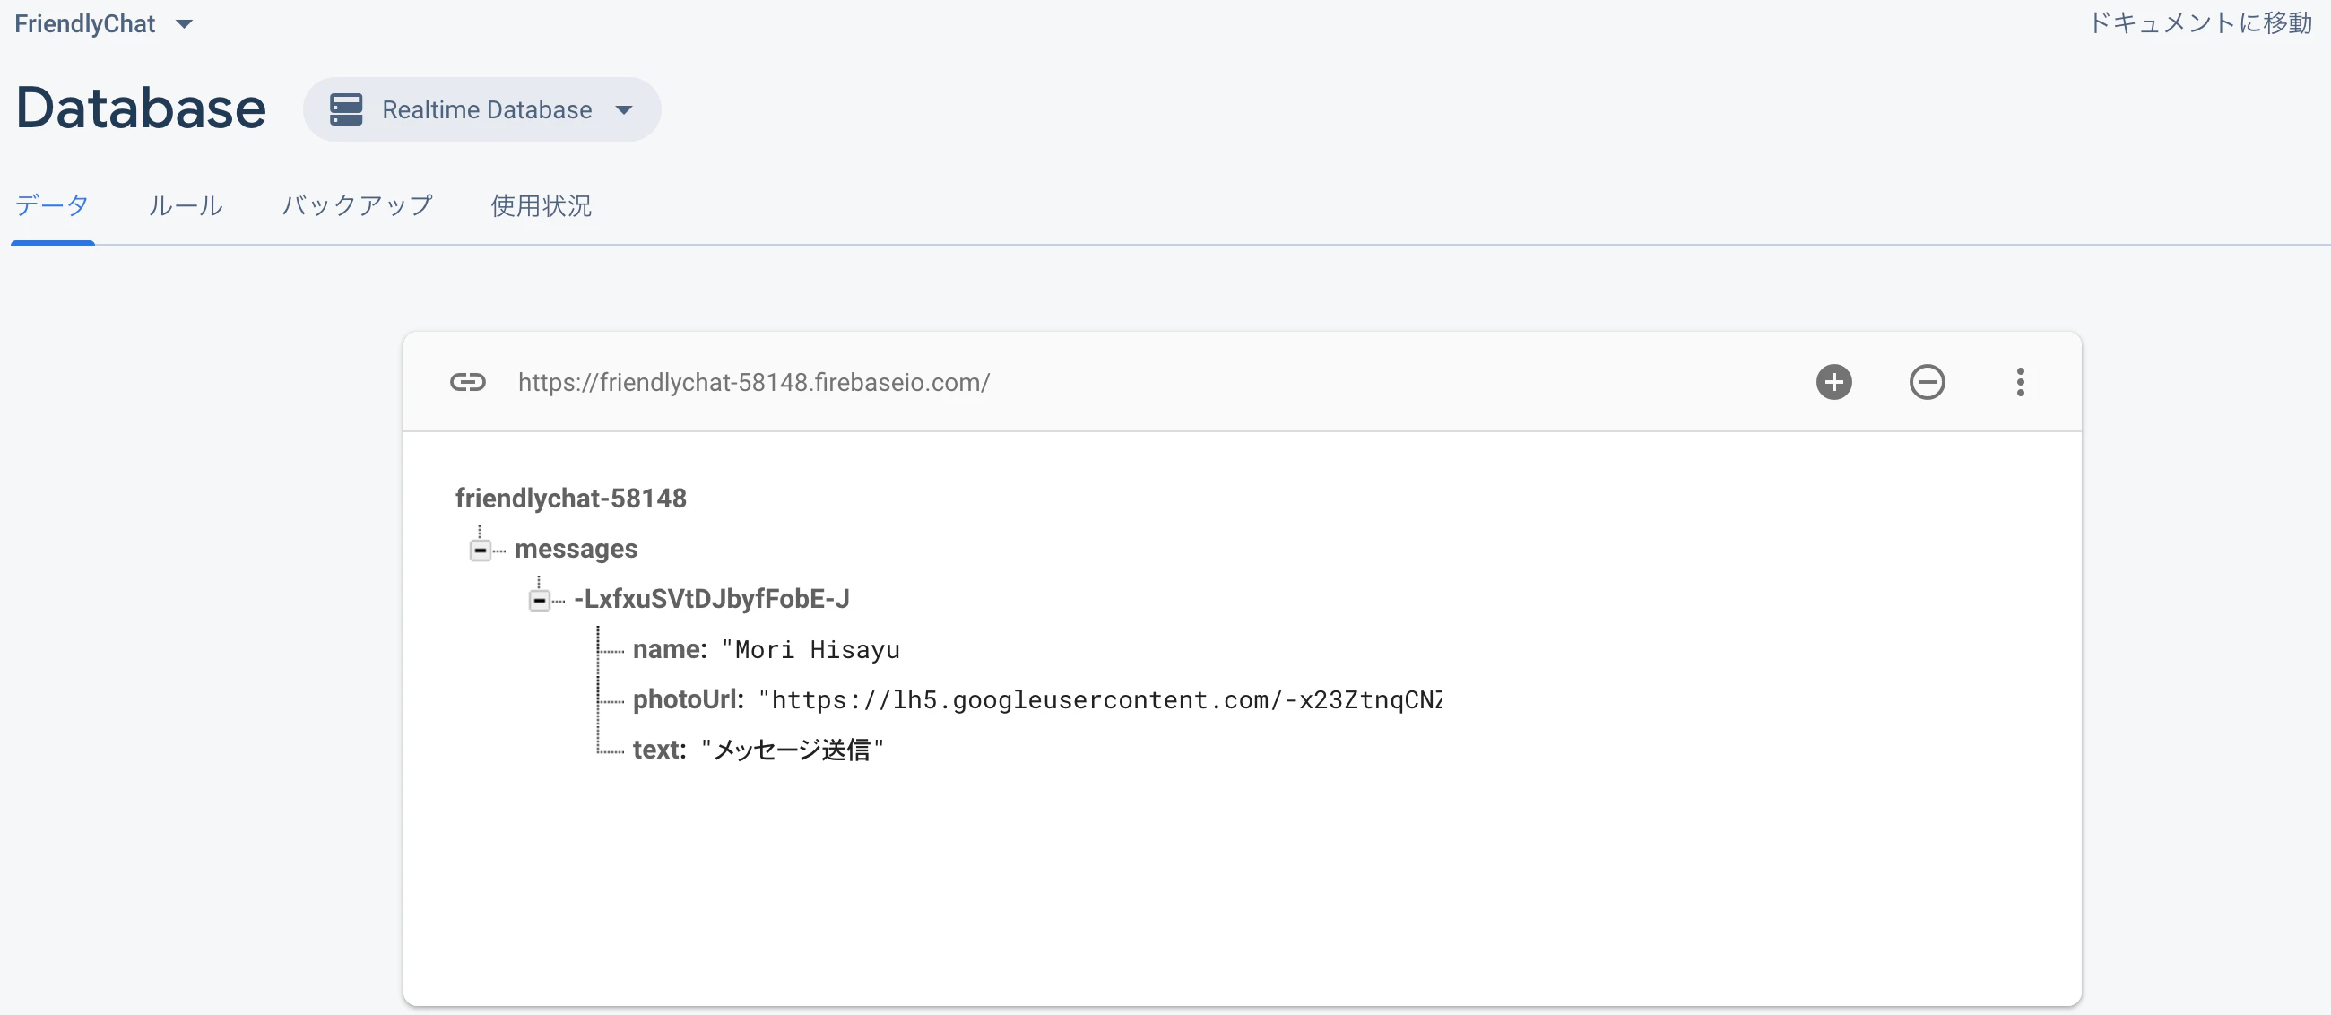Image resolution: width=2331 pixels, height=1015 pixels.
Task: Click the text key label
Action: click(x=659, y=749)
